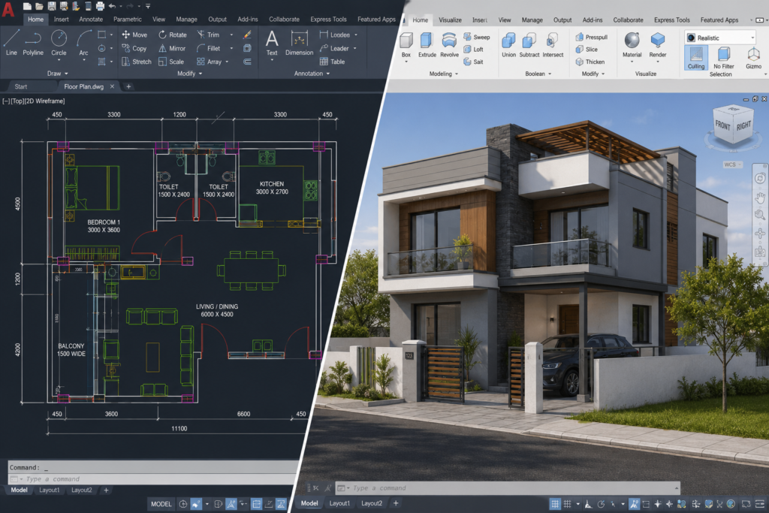Pick the Trim tool
Screen dimensions: 769x513
pos(209,35)
